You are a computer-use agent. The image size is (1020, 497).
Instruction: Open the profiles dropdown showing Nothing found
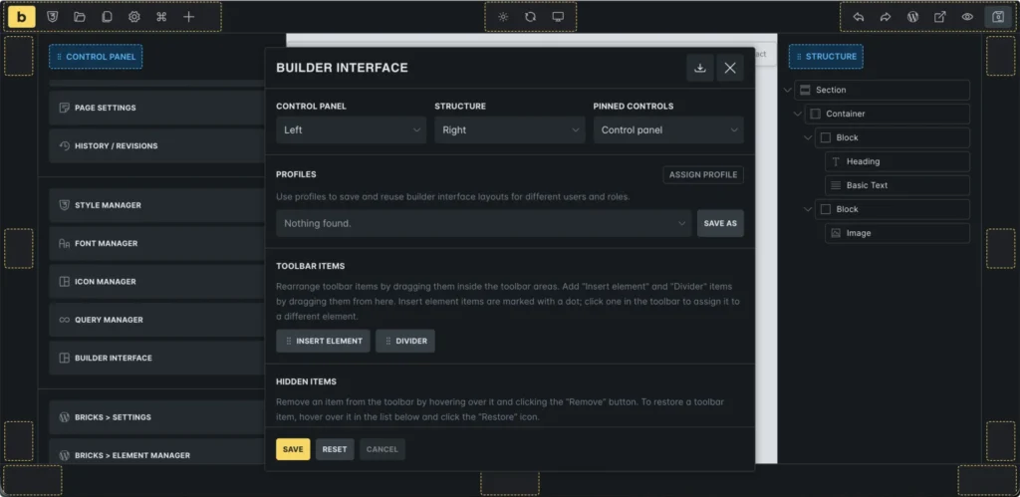click(483, 223)
